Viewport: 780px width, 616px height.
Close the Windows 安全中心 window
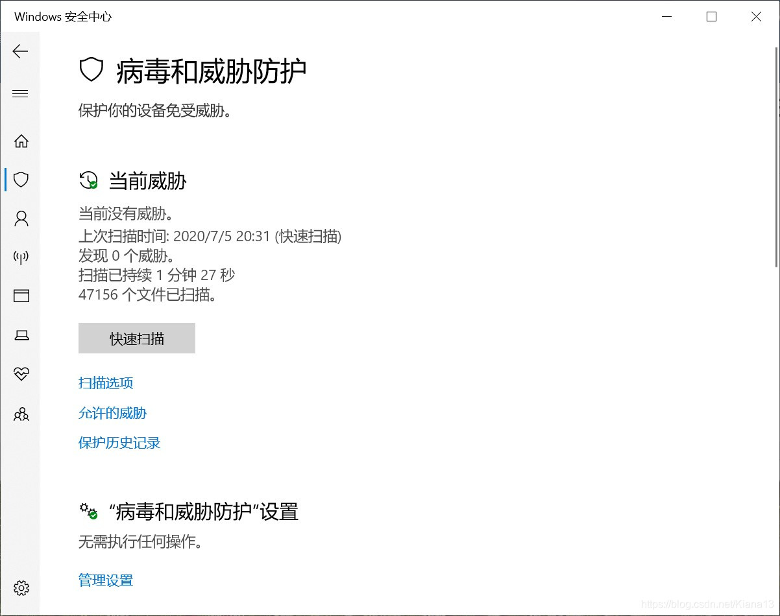756,17
